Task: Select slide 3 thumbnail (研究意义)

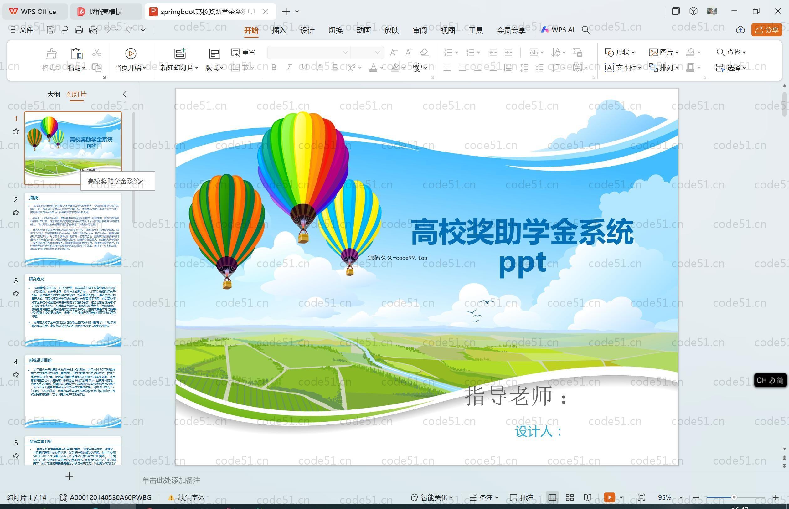Action: point(73,310)
